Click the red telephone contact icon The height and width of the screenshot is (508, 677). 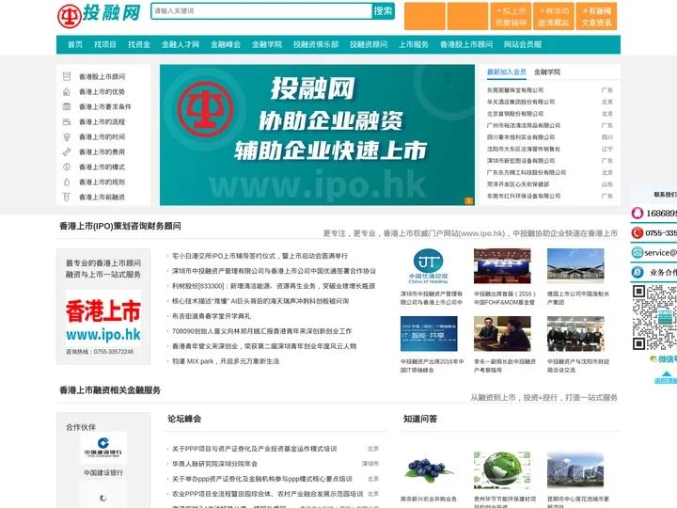[x=638, y=233]
